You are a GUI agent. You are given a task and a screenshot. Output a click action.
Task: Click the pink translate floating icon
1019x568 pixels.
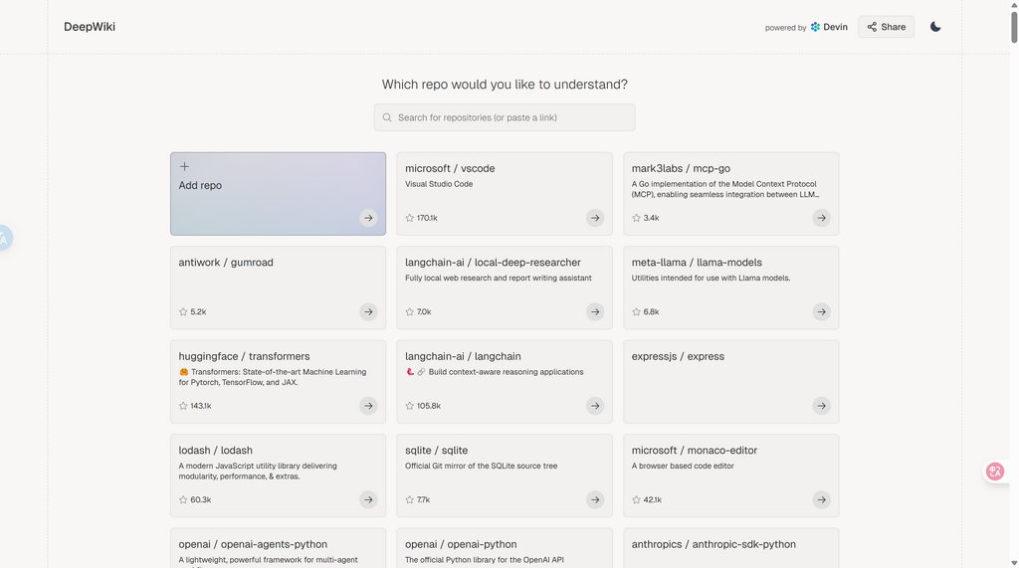[x=995, y=472]
